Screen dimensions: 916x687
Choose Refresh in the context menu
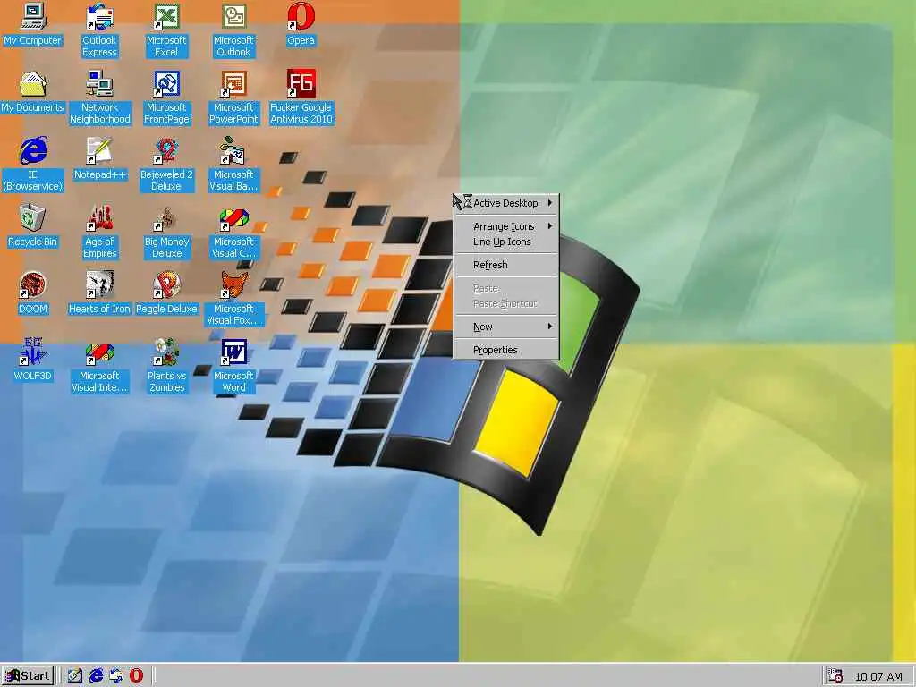point(506,265)
